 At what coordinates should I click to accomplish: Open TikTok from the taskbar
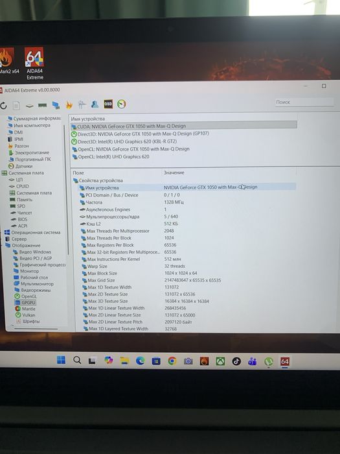point(236,361)
